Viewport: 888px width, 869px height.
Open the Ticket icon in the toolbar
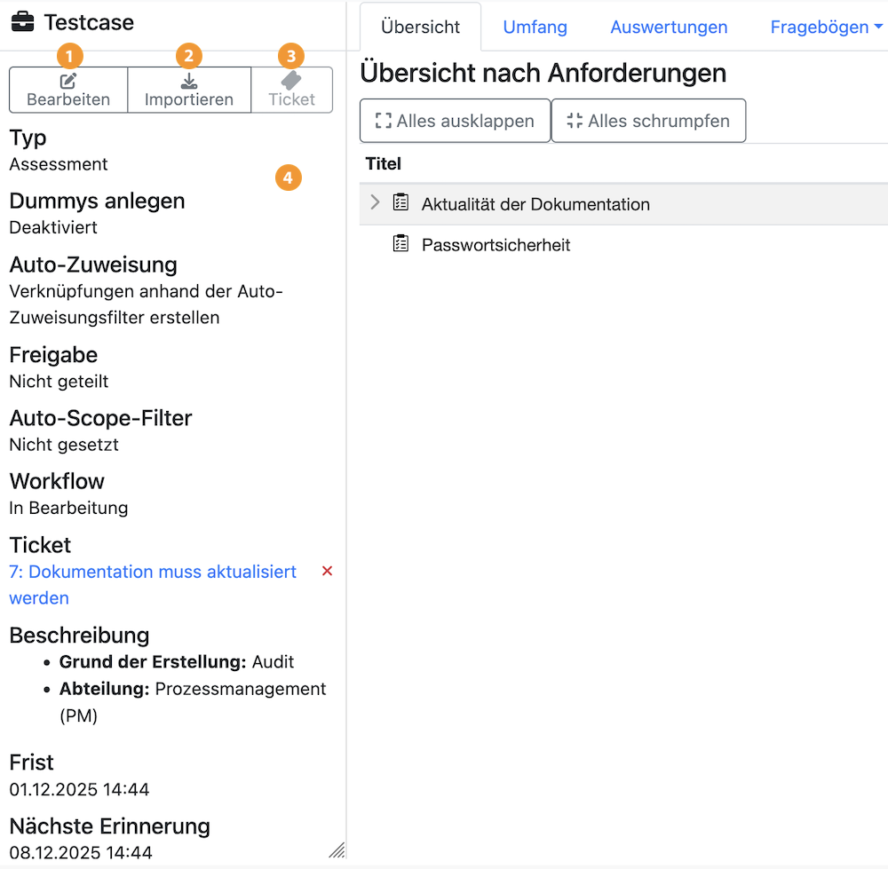(291, 82)
